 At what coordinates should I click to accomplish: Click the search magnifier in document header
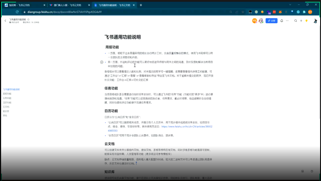click(296, 21)
